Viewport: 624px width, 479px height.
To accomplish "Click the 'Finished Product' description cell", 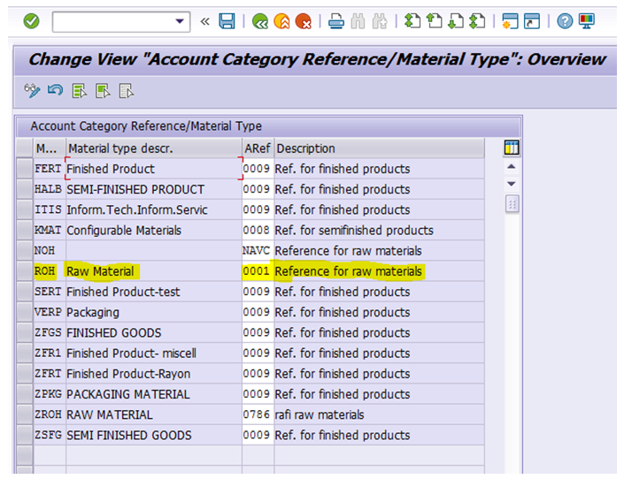I will tap(154, 169).
